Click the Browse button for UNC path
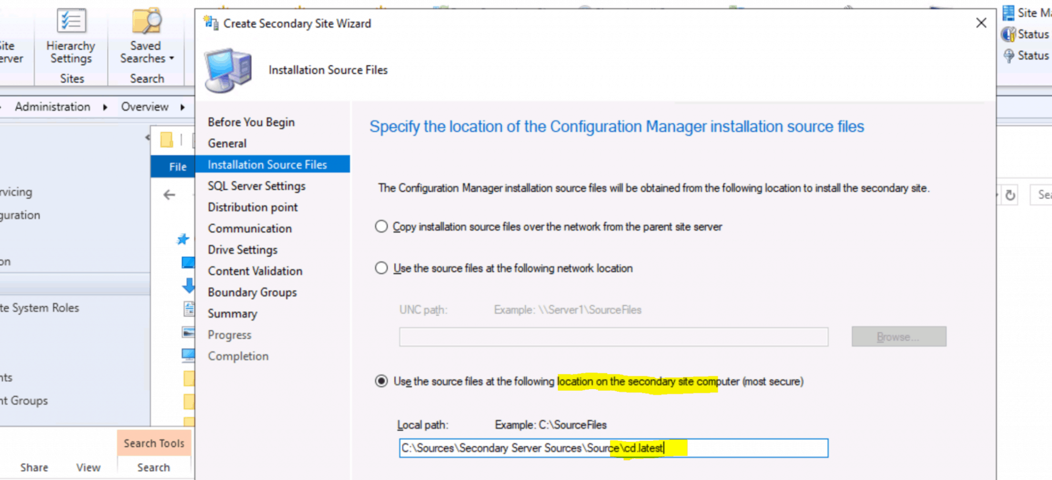This screenshot has width=1052, height=480. pos(898,336)
